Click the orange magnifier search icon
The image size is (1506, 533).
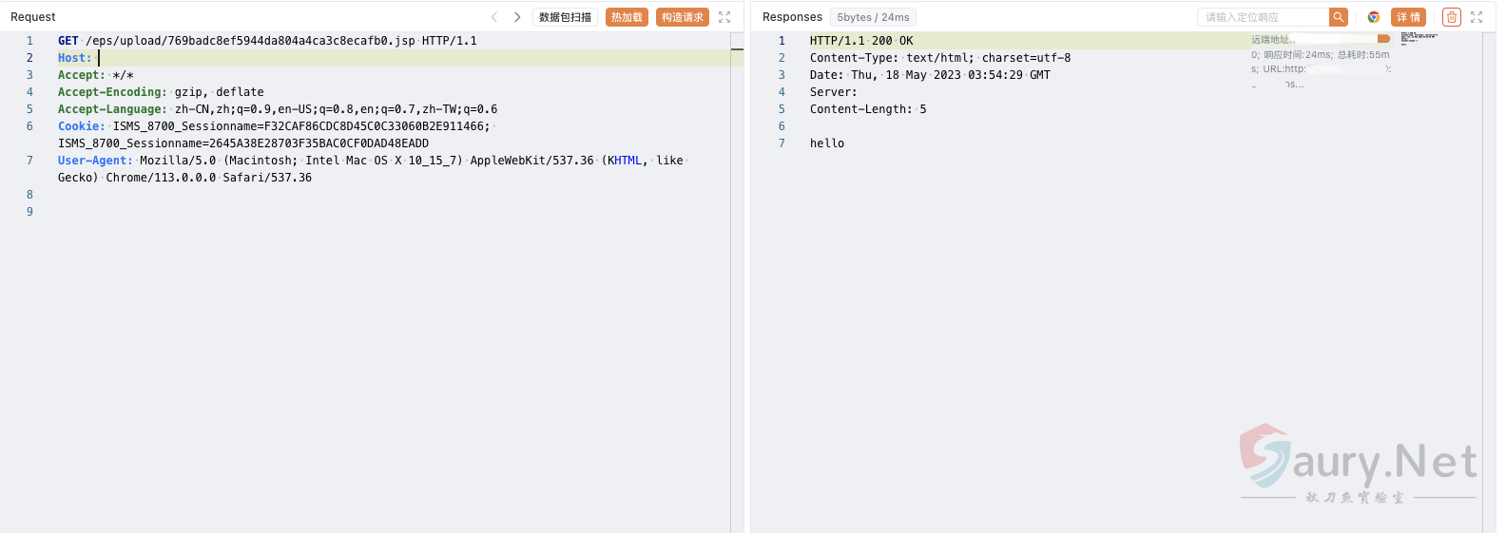[x=1339, y=17]
